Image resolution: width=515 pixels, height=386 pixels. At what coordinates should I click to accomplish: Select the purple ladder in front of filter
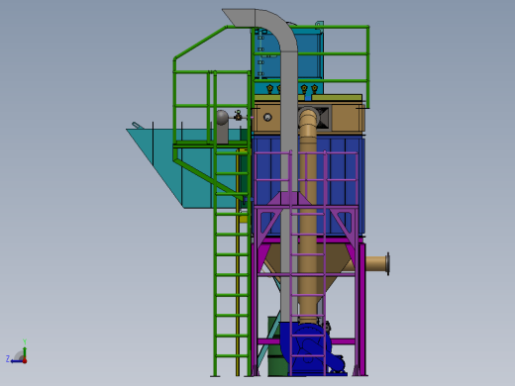tap(308, 264)
